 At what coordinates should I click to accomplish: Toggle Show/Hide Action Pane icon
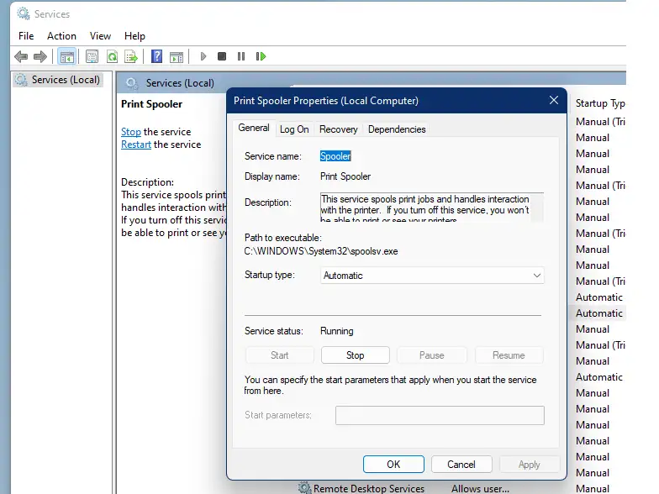(177, 56)
